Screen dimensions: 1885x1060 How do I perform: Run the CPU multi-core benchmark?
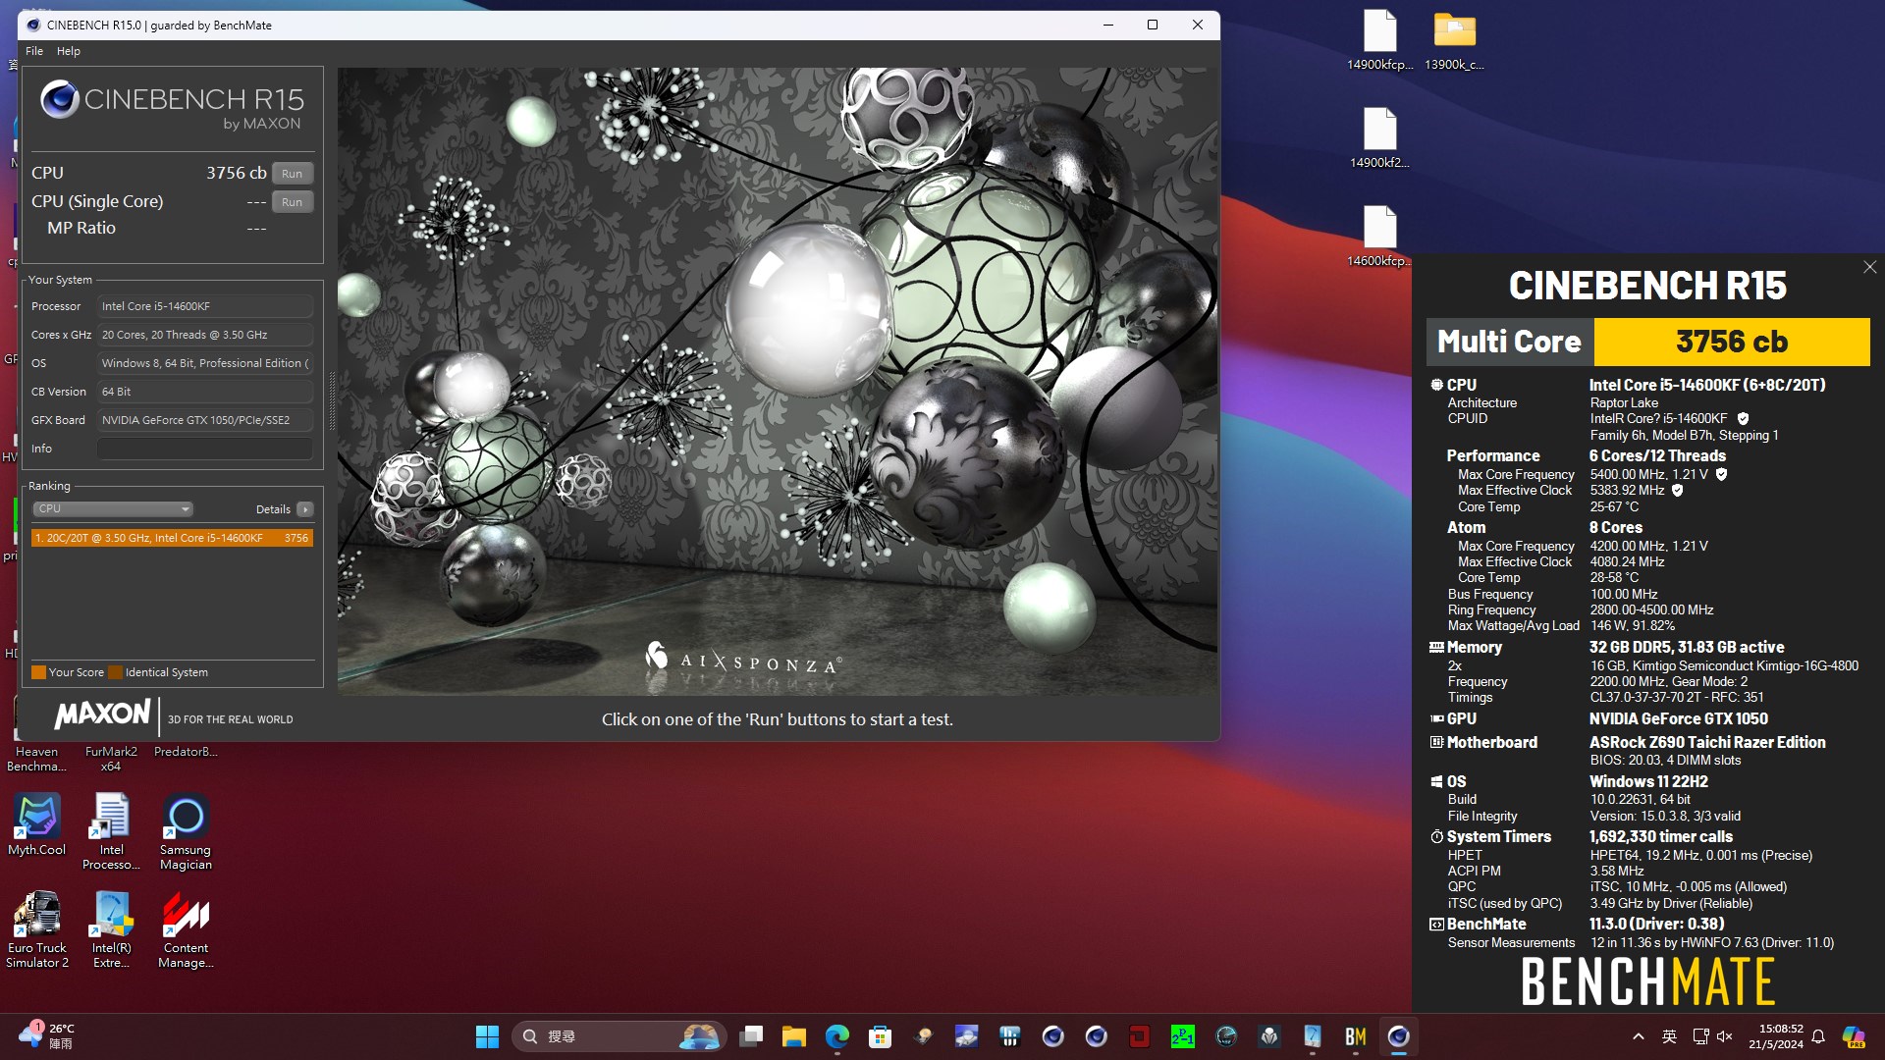pyautogui.click(x=292, y=174)
